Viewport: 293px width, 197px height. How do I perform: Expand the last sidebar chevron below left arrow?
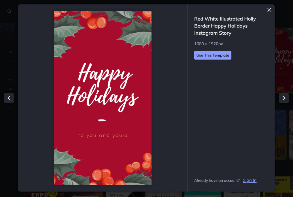coord(10,108)
